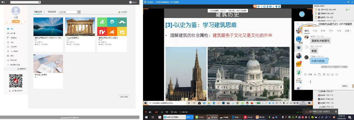Select the second sidebar menu item
Screen dimensions: 354x120
coord(11,33)
